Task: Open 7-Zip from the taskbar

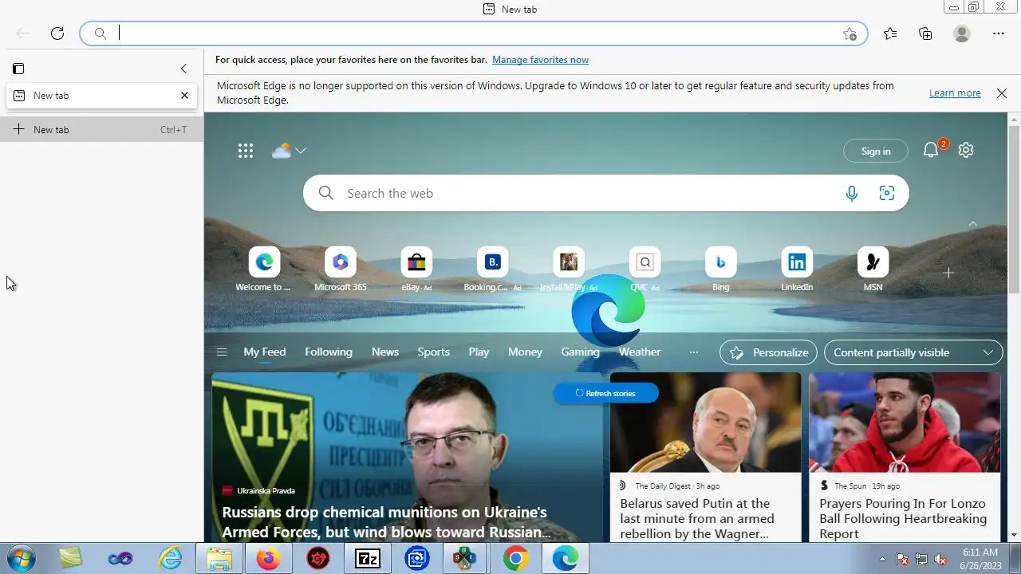Action: (367, 559)
